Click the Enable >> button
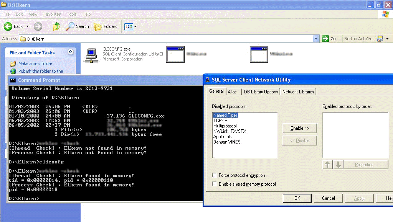Viewport: 393px width, 222px height. [299, 128]
